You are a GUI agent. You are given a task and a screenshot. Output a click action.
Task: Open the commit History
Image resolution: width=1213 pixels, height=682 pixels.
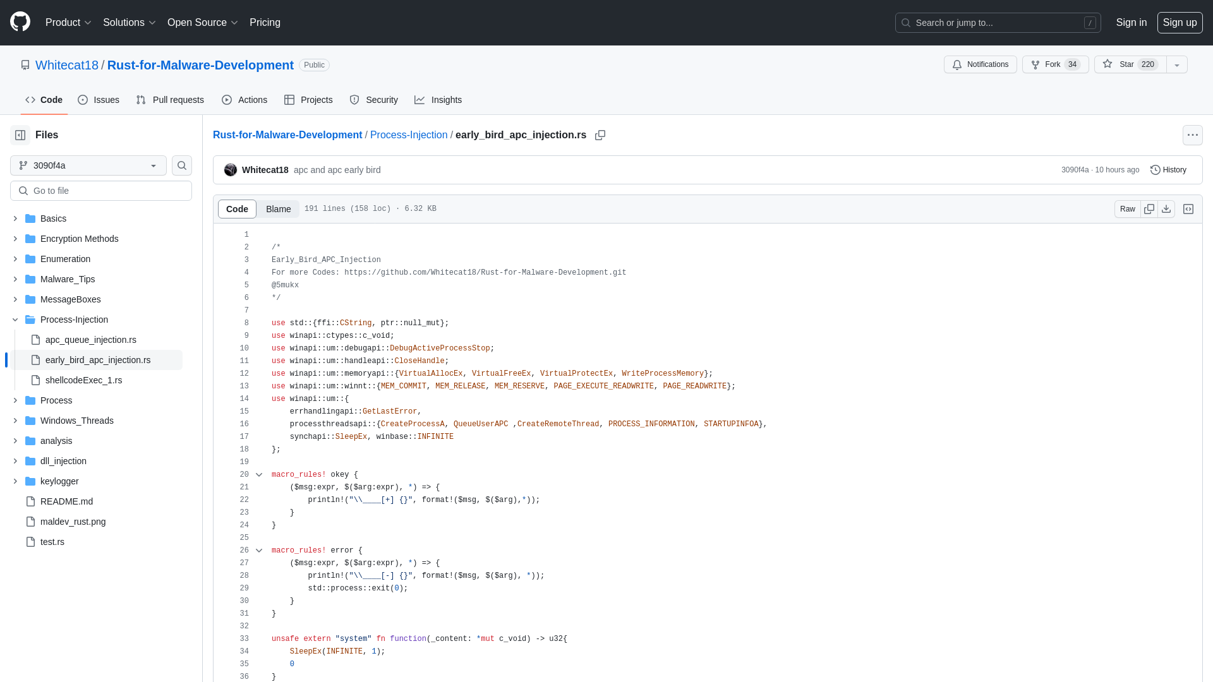click(1169, 170)
